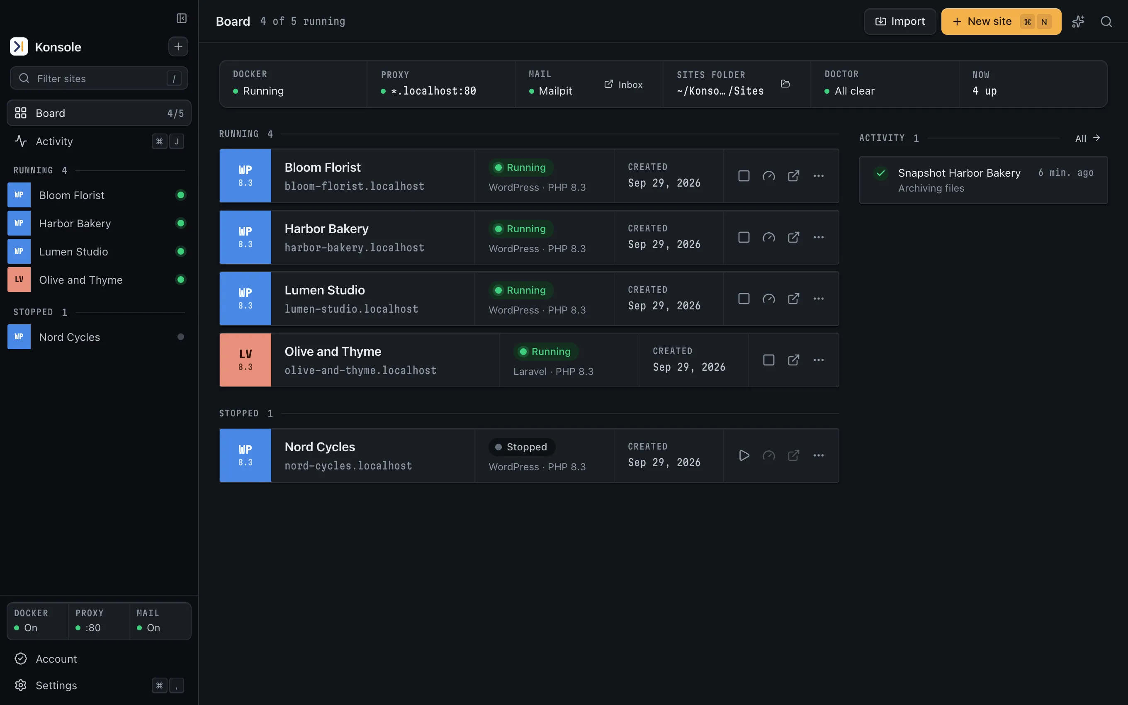Click the Import button
Viewport: 1128px width, 705px height.
click(x=899, y=22)
